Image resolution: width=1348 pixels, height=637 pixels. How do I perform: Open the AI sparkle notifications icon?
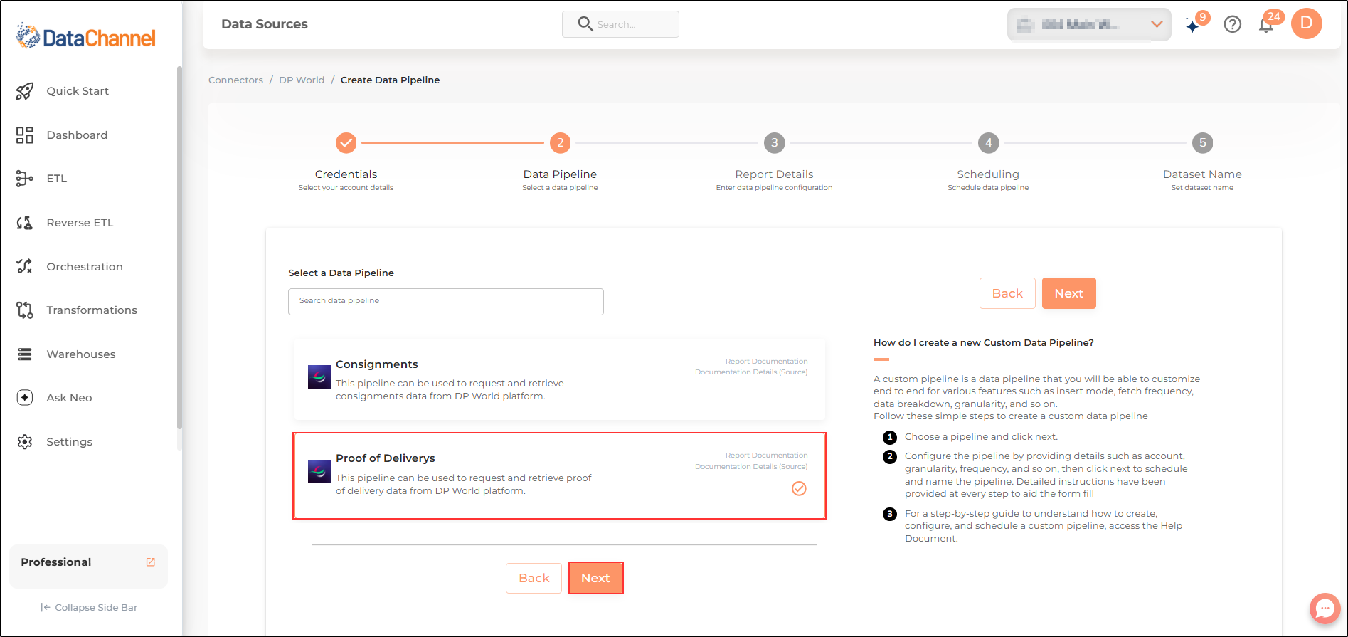tap(1194, 25)
